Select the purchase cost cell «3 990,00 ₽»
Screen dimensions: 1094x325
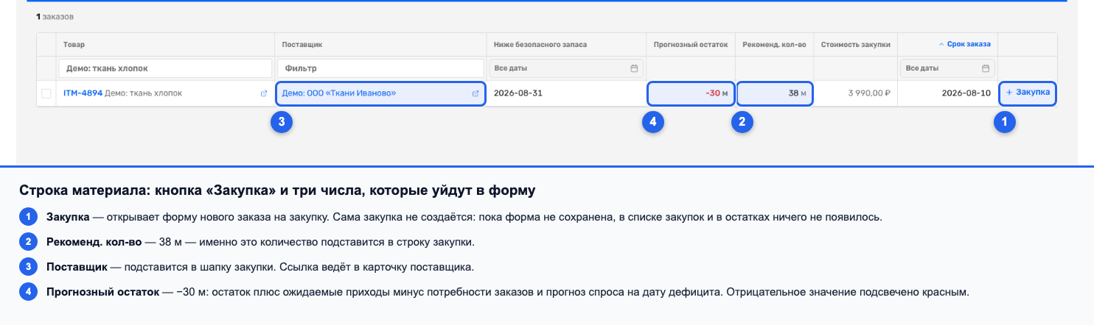click(x=855, y=93)
